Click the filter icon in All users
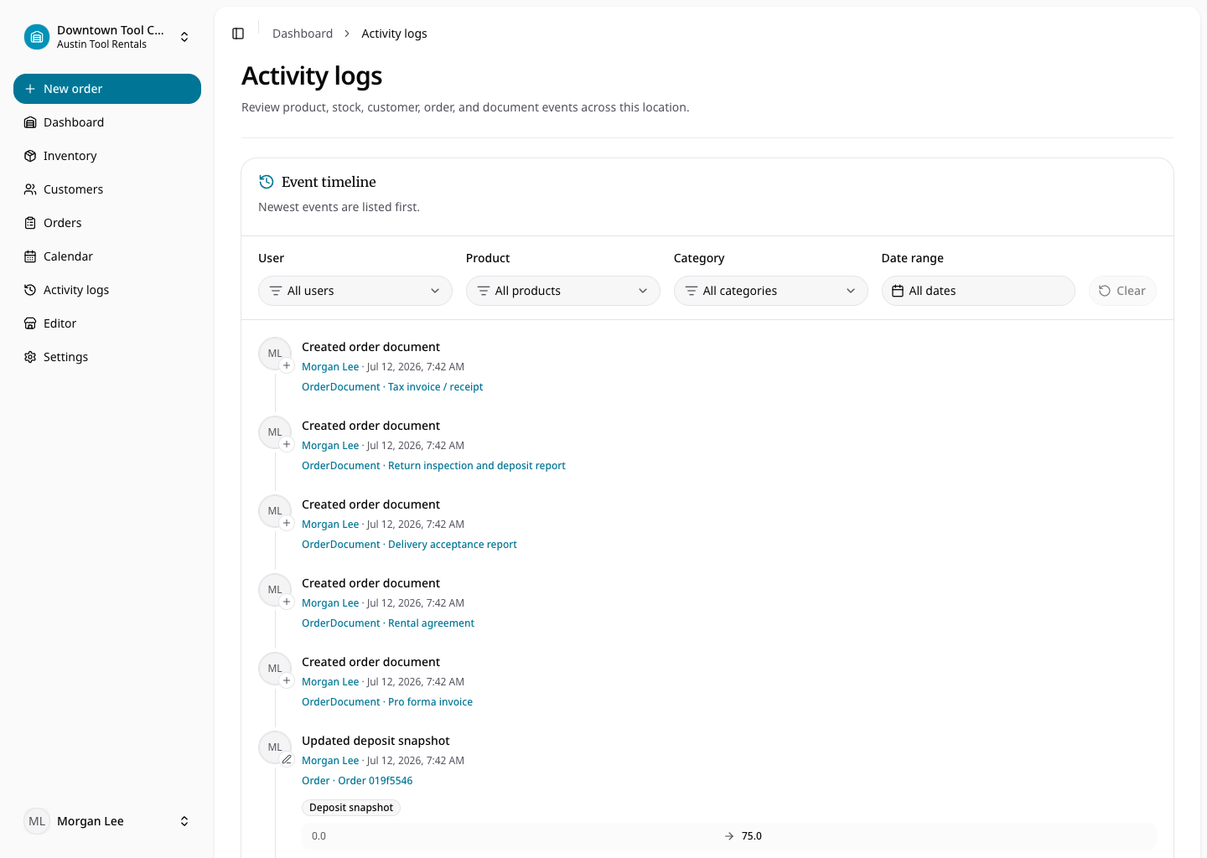The image size is (1207, 858). tap(276, 291)
